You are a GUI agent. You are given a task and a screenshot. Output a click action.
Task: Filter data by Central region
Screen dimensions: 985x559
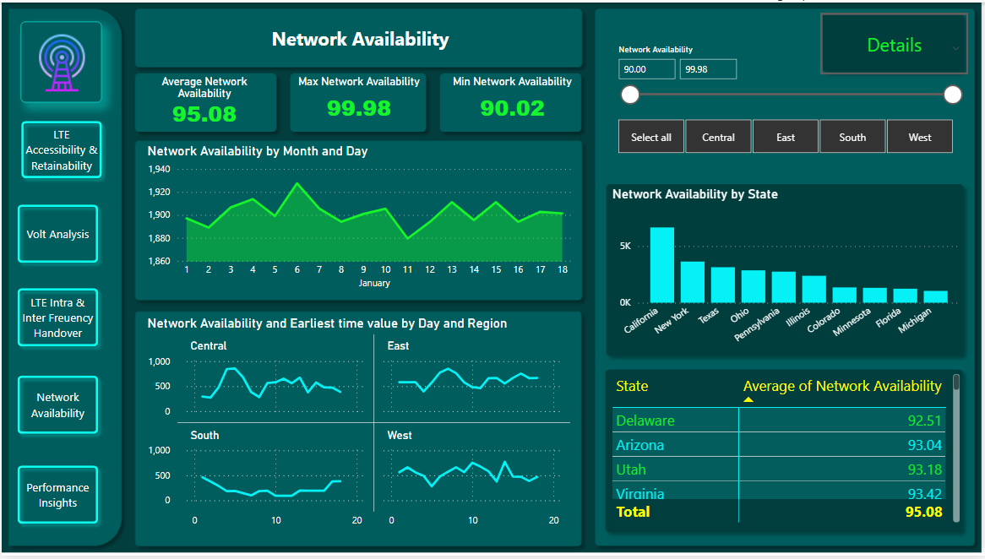pos(718,136)
